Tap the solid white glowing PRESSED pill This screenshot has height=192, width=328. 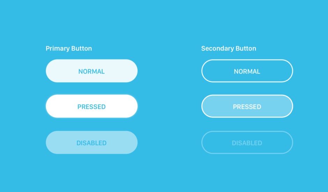(x=92, y=106)
